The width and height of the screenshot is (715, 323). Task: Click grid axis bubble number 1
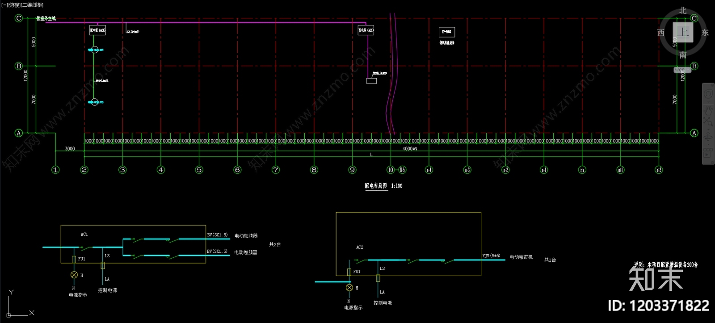[x=55, y=170]
